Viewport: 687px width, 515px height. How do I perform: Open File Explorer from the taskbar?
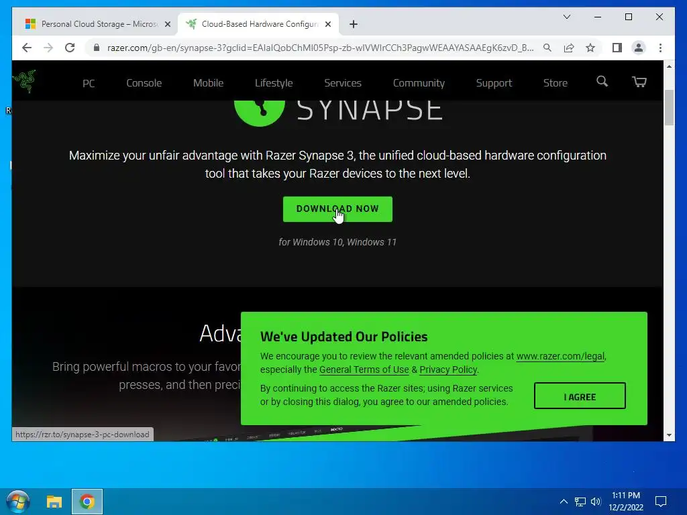(x=54, y=502)
